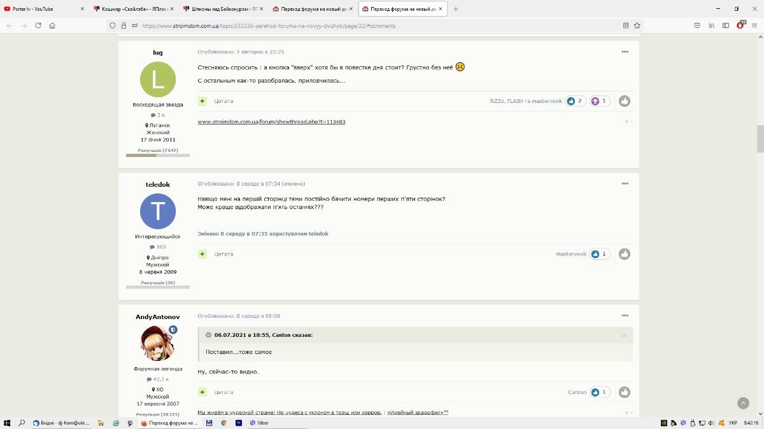The image size is (764, 429).
Task: Toggle the multi-quote plus on teledok's post
Action: [x=202, y=254]
